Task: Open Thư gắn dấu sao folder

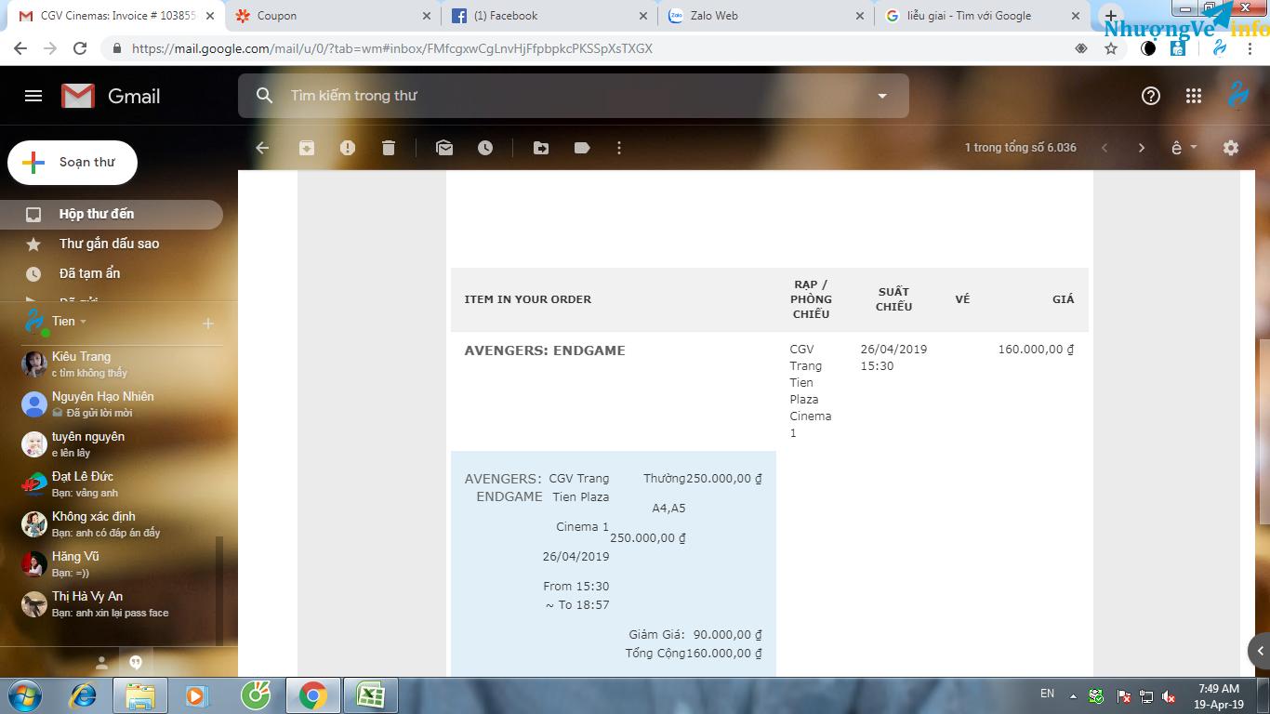Action: [112, 244]
